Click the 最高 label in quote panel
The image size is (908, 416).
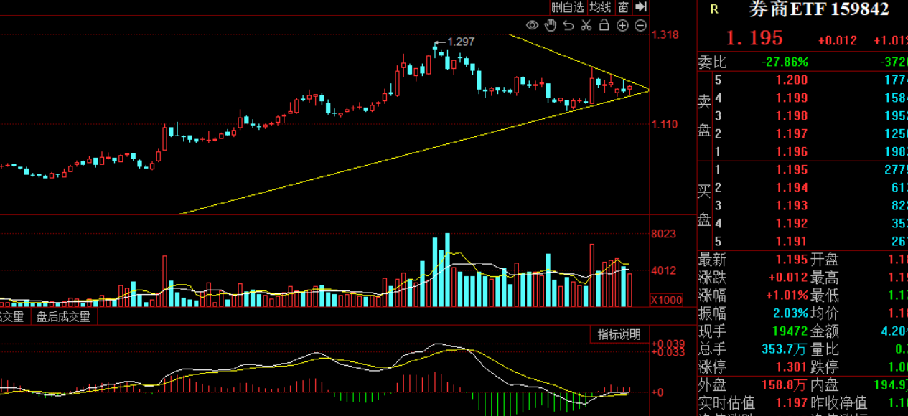(x=825, y=278)
